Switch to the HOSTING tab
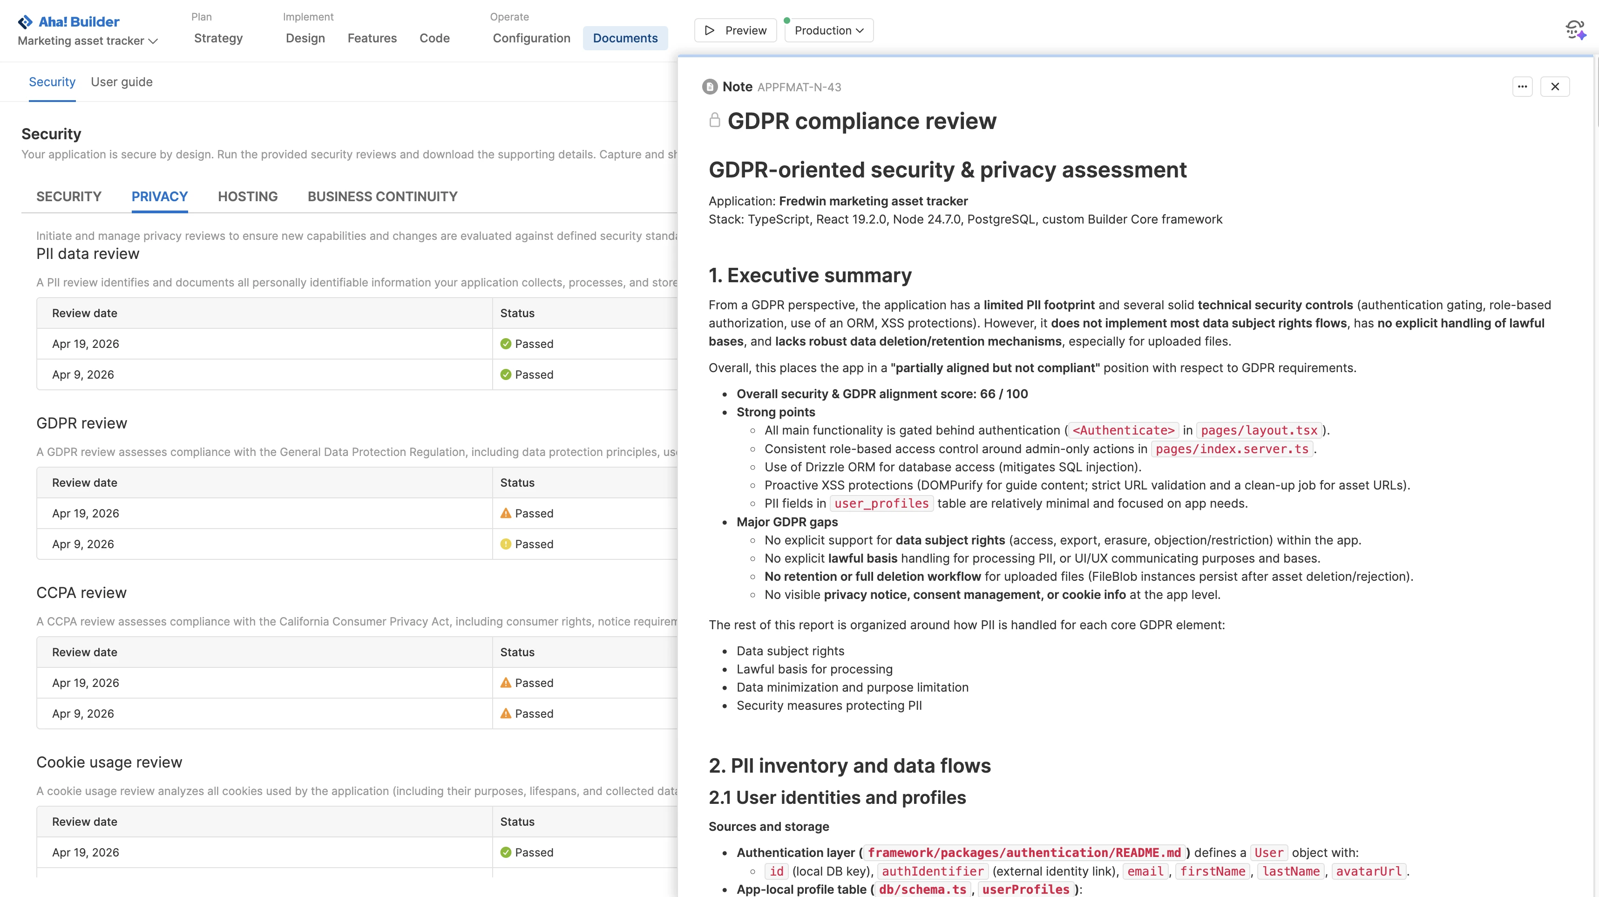The height and width of the screenshot is (897, 1599). coord(247,196)
